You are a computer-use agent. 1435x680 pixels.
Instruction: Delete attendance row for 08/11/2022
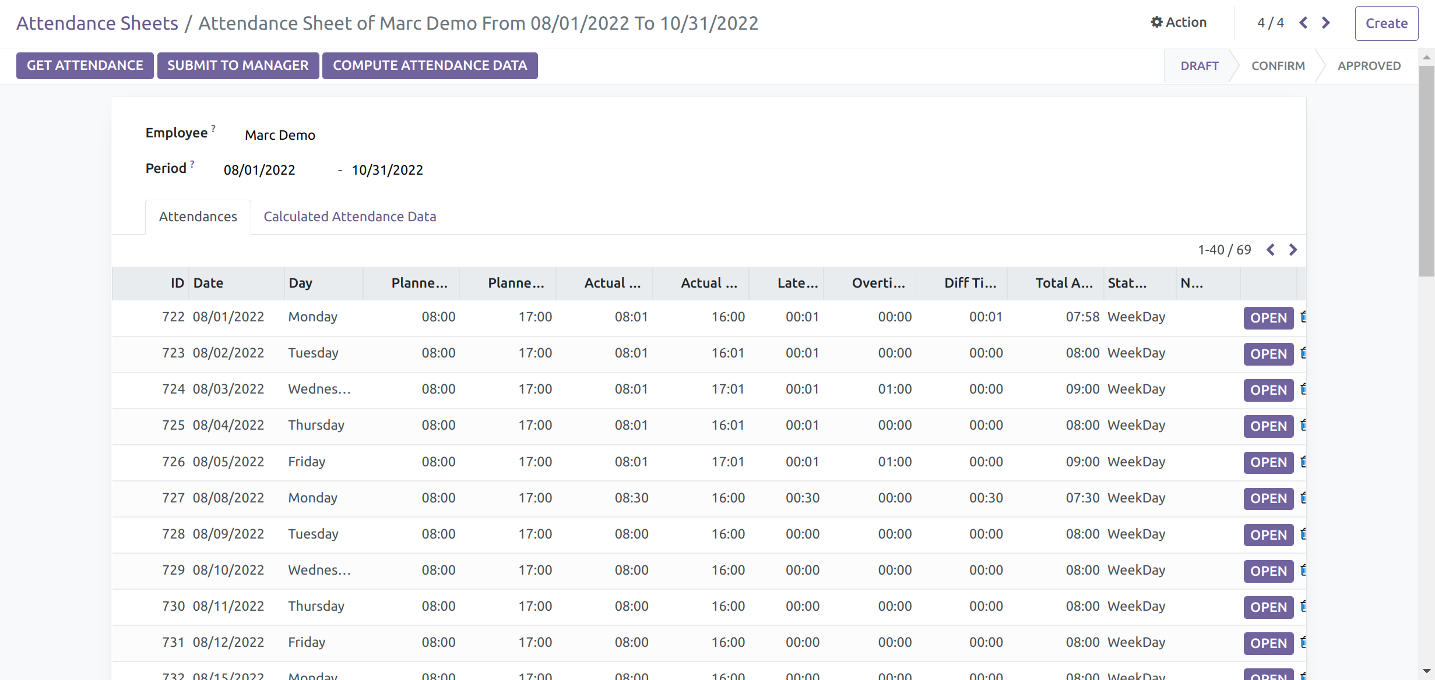pos(1303,606)
